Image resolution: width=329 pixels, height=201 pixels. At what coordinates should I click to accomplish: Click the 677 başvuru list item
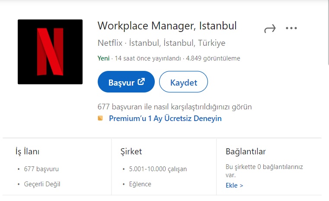point(42,169)
